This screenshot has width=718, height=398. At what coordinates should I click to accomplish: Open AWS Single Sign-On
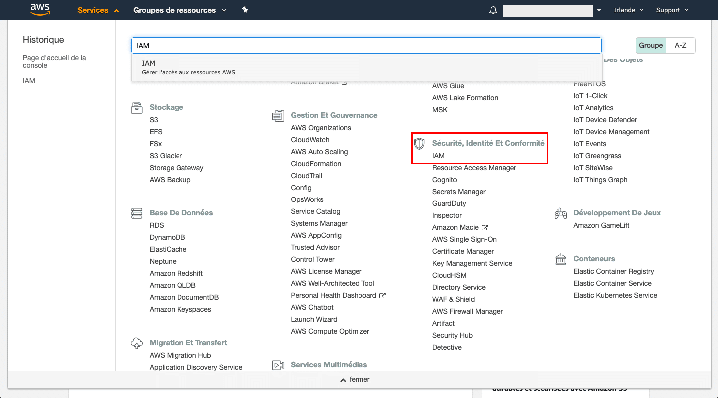[464, 239]
